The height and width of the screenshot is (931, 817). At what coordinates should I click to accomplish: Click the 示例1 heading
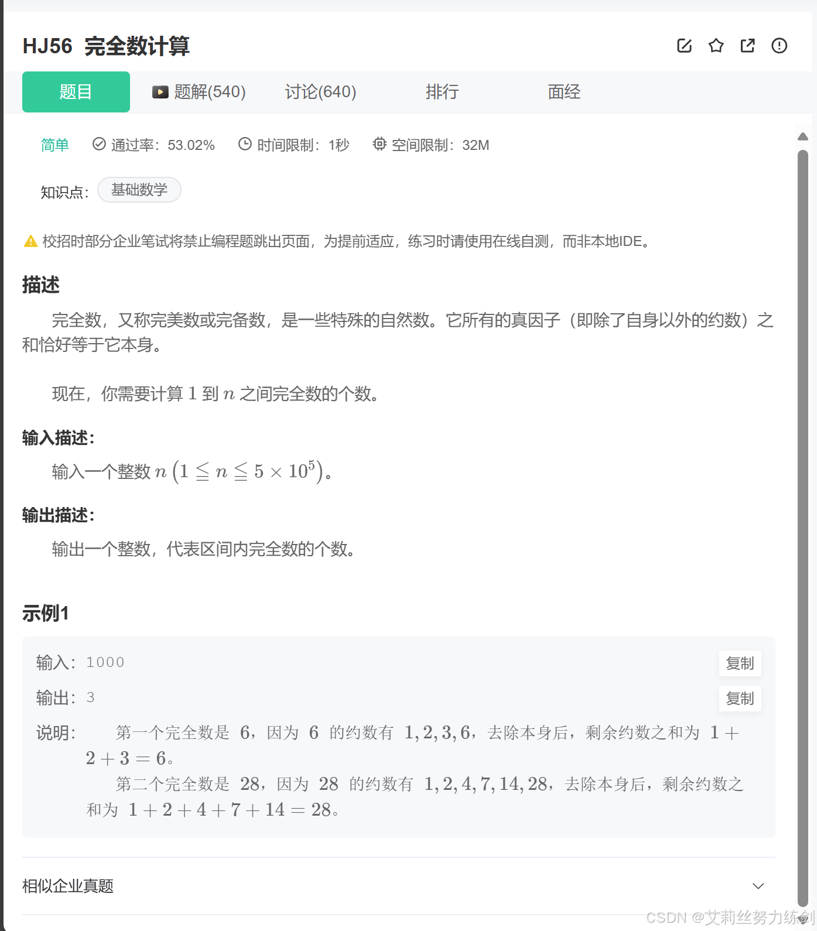(46, 613)
